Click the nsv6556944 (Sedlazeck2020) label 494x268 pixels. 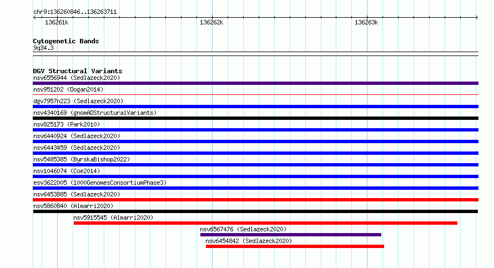tap(77, 78)
